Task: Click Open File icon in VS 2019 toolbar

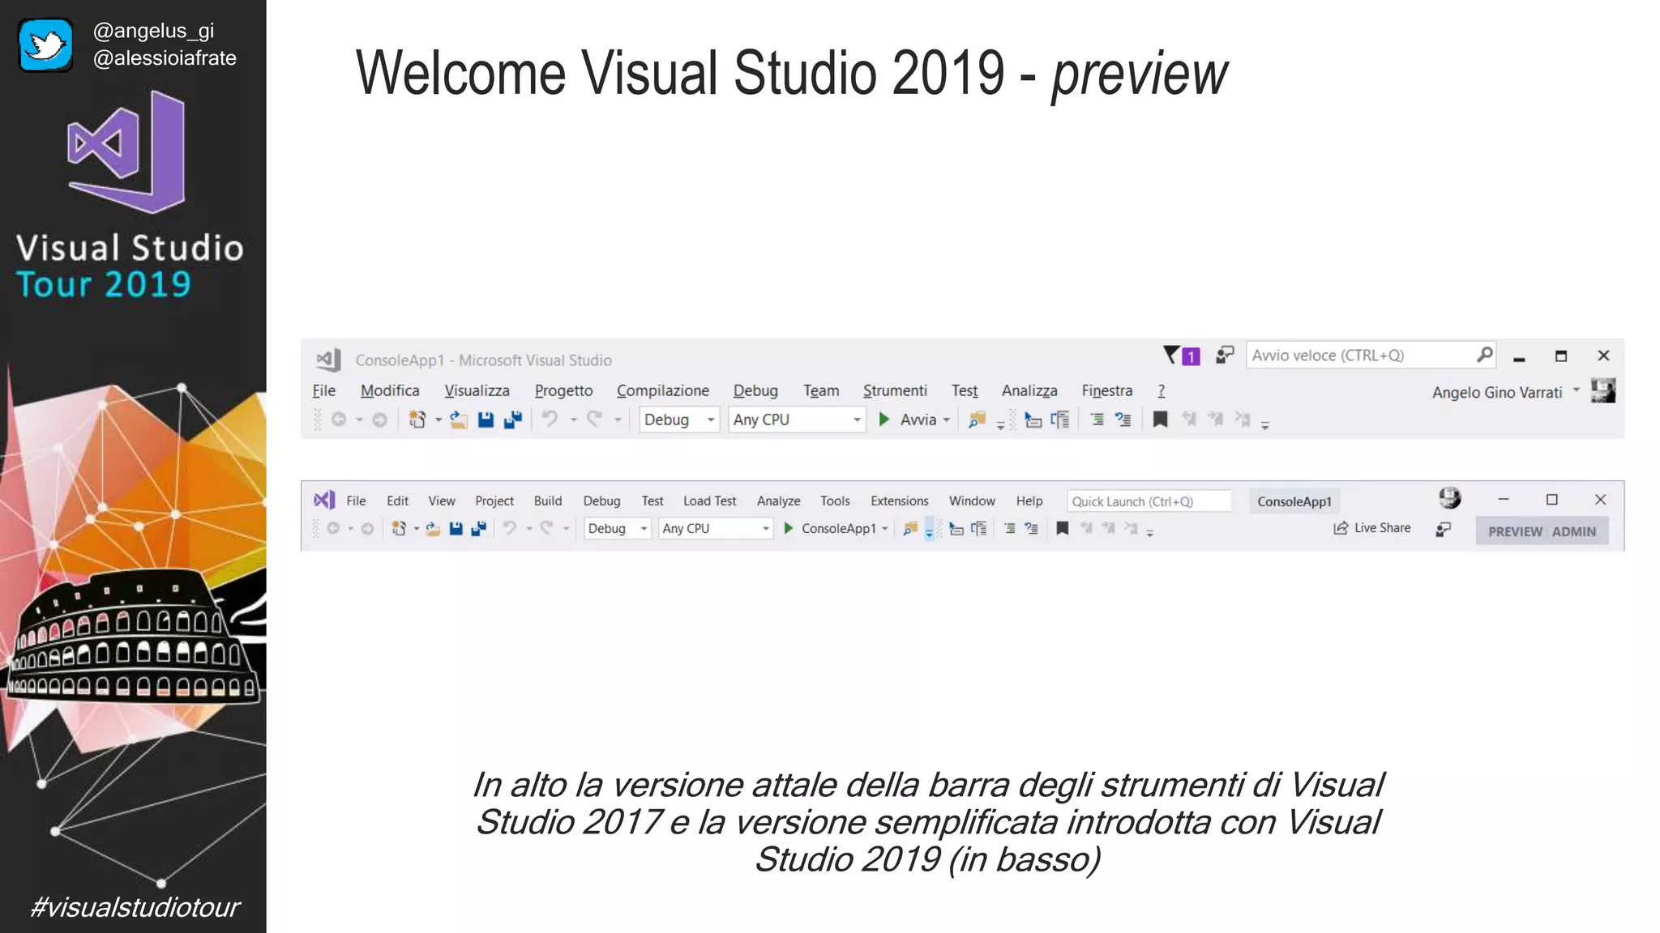Action: tap(433, 529)
